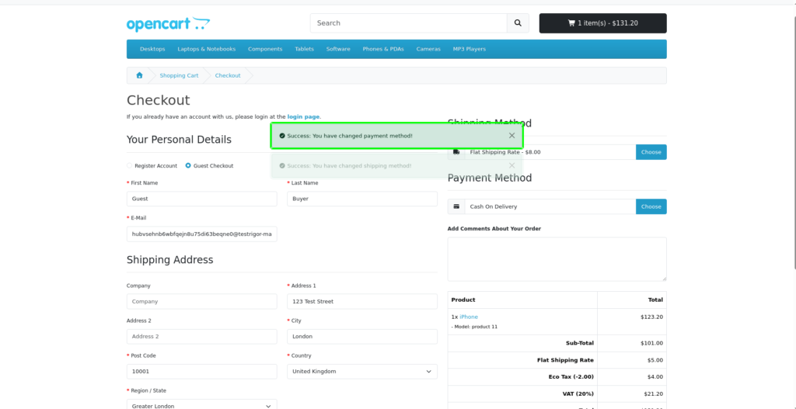Open the Desktops menu
The height and width of the screenshot is (409, 796).
(x=152, y=49)
